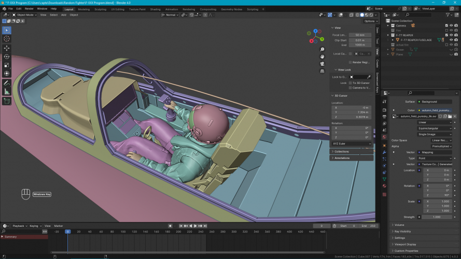Screen dimensions: 461x259
Task: Click the Cursor tool icon
Action: (x=7, y=39)
